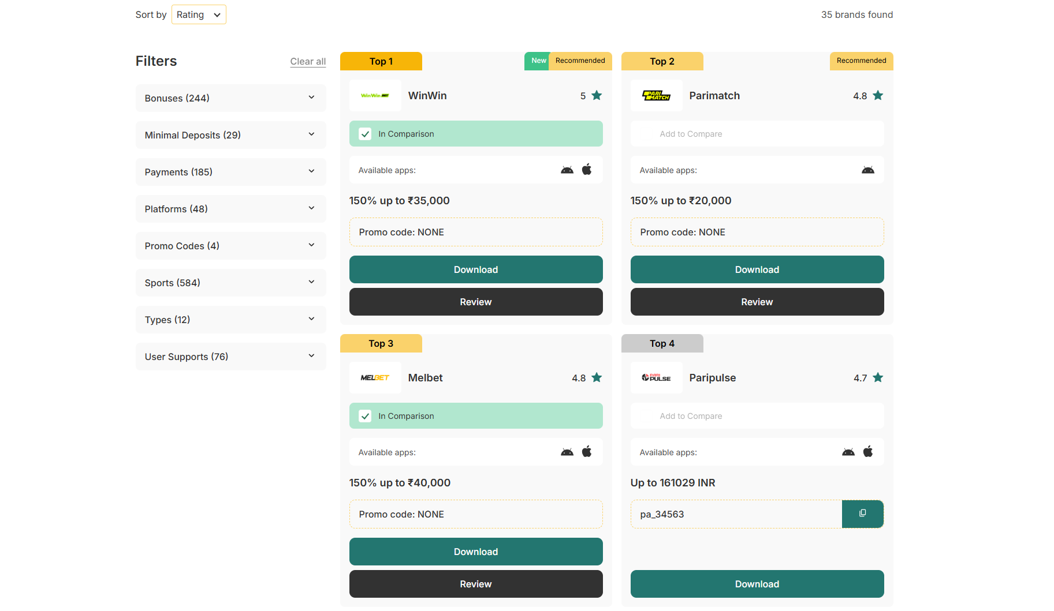Click Melbet's Apple app icon
This screenshot has height=611, width=1054.
tap(587, 451)
